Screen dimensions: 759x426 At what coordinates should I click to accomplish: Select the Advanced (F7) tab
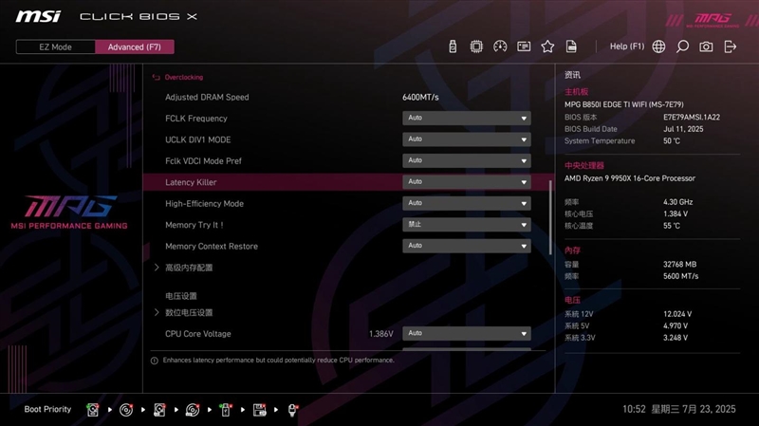[x=134, y=46]
